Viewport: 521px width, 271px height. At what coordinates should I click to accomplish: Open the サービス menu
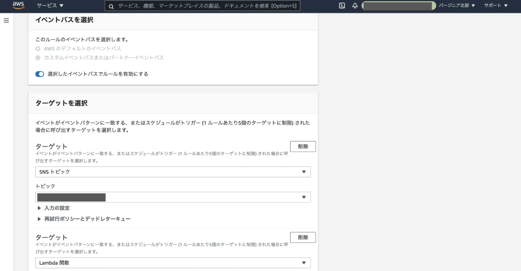[50, 6]
